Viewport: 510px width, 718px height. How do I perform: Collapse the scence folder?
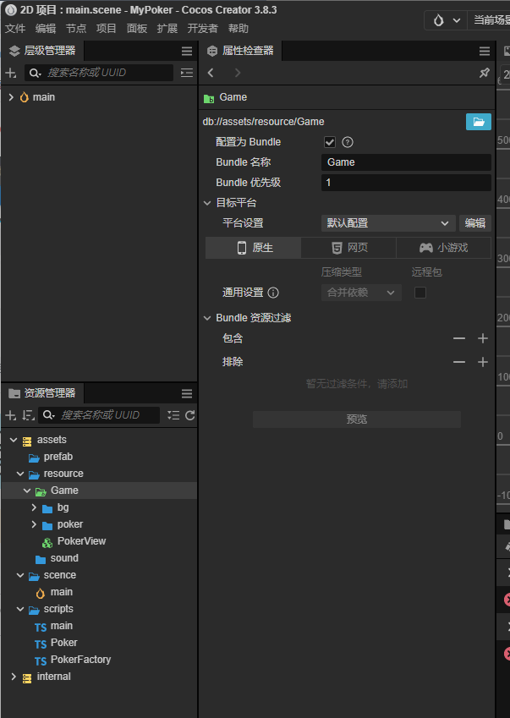pos(20,576)
